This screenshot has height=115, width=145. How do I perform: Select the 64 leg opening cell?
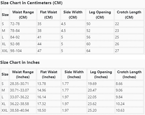[x=100, y=51]
